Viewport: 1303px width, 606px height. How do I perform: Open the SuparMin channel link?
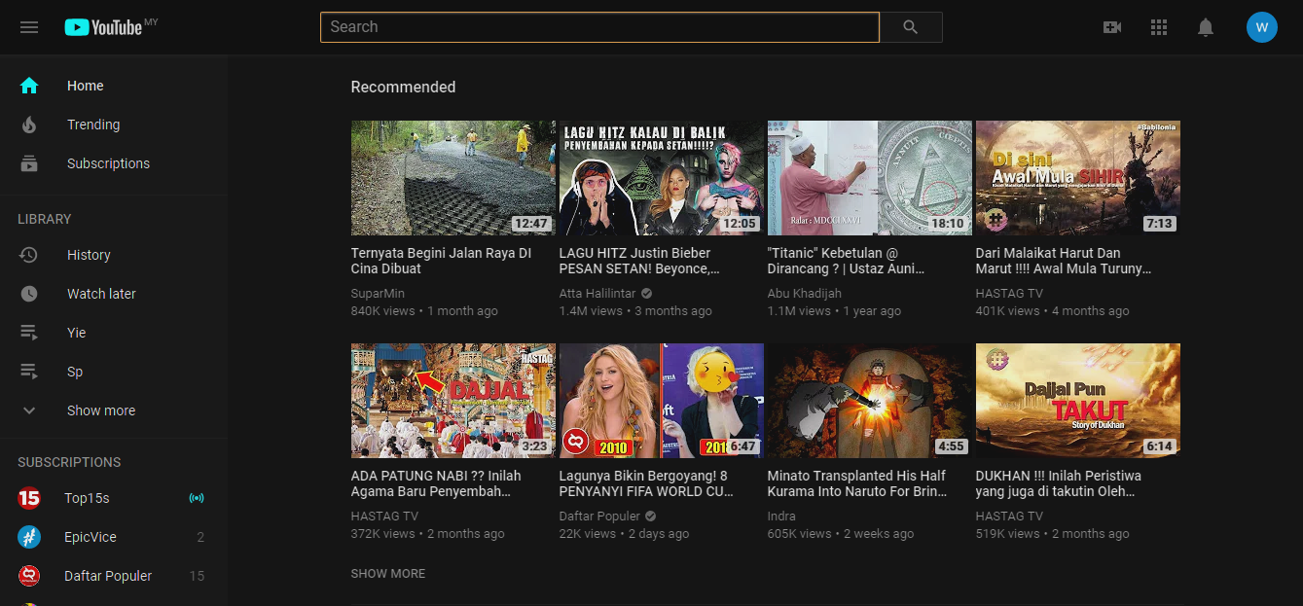click(378, 294)
